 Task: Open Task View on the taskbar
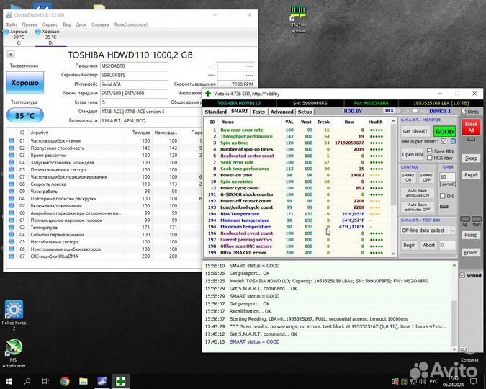[45, 381]
